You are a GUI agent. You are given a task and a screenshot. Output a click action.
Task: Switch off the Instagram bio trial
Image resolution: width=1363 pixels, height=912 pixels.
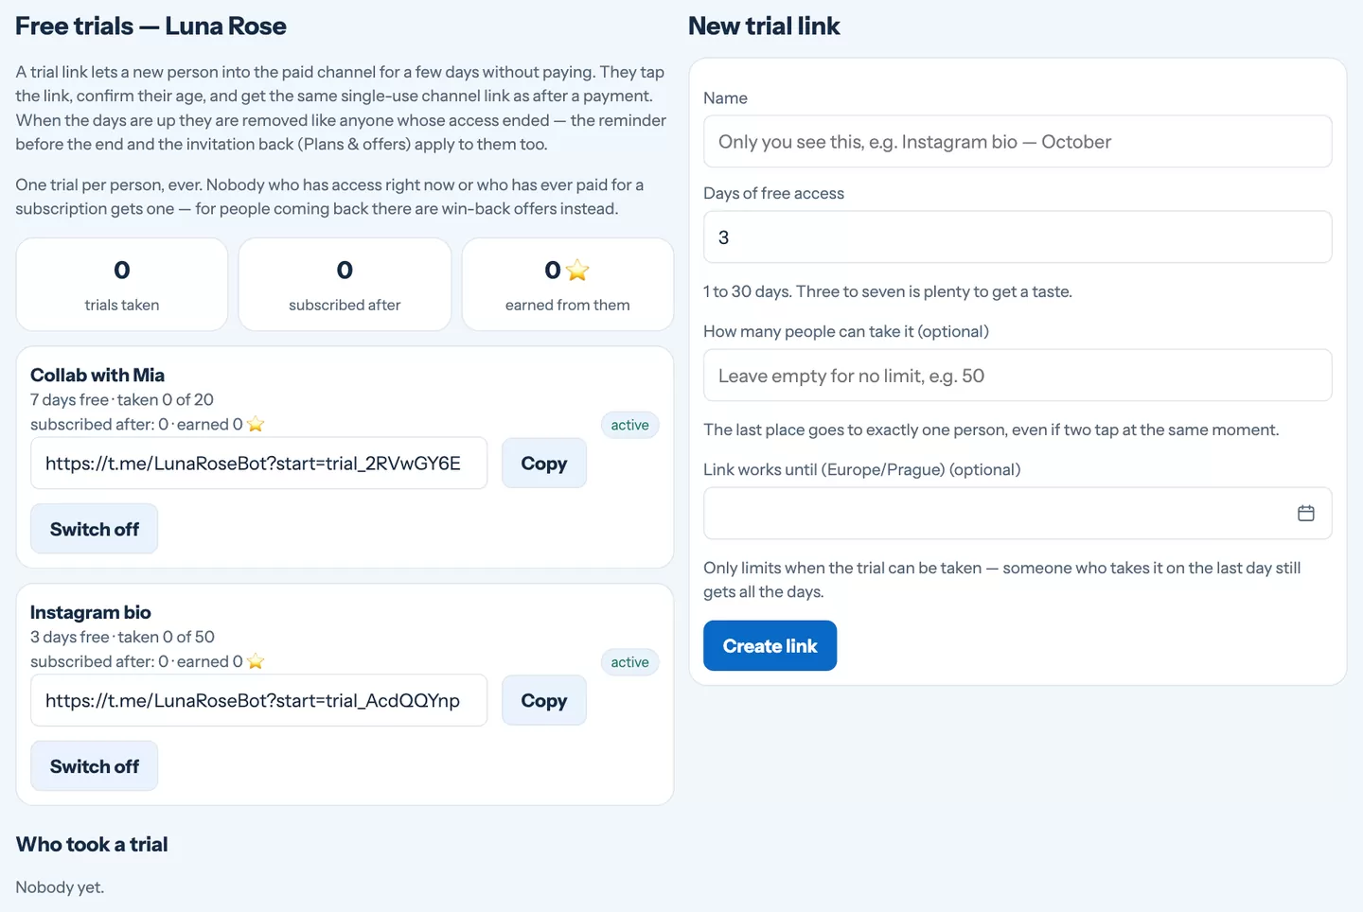pos(95,766)
